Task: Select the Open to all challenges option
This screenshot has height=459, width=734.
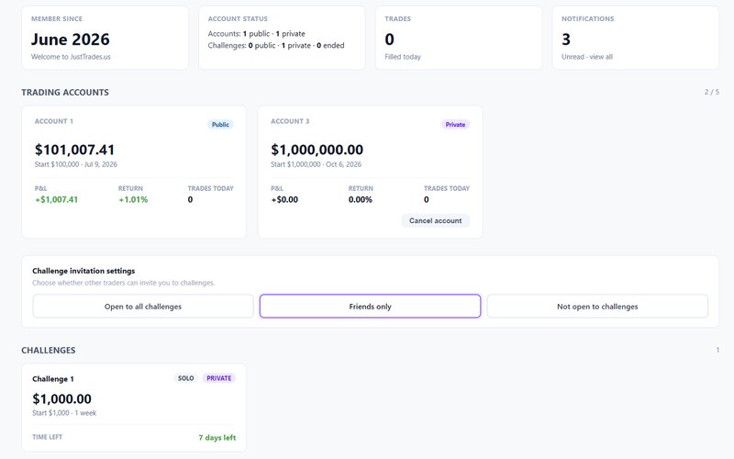Action: coord(143,307)
